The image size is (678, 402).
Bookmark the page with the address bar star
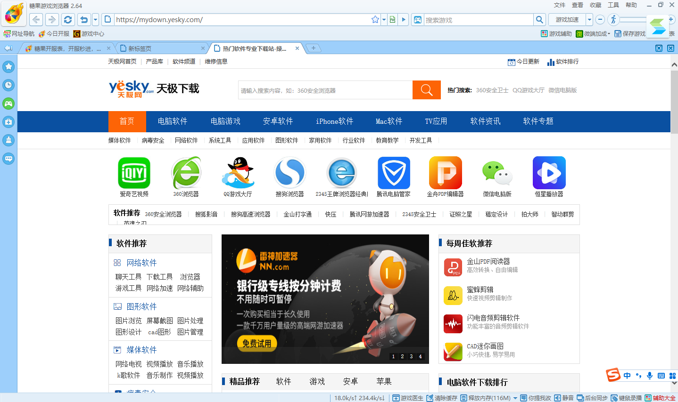[375, 20]
